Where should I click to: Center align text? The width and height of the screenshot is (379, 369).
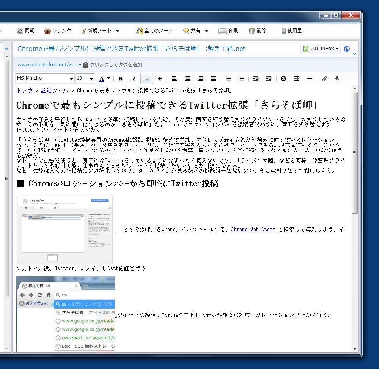[x=188, y=79]
